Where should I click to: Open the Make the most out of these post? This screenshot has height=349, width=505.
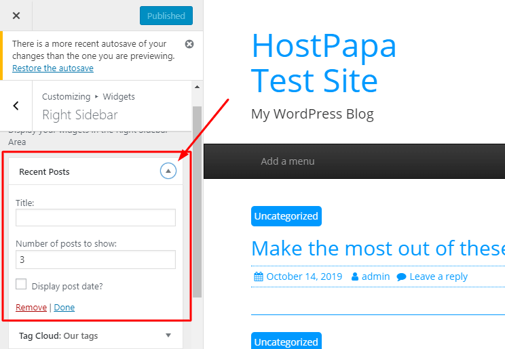pyautogui.click(x=378, y=248)
